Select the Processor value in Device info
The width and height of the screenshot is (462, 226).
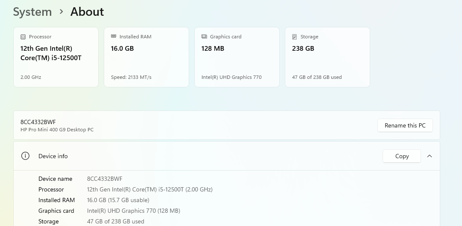(x=150, y=189)
